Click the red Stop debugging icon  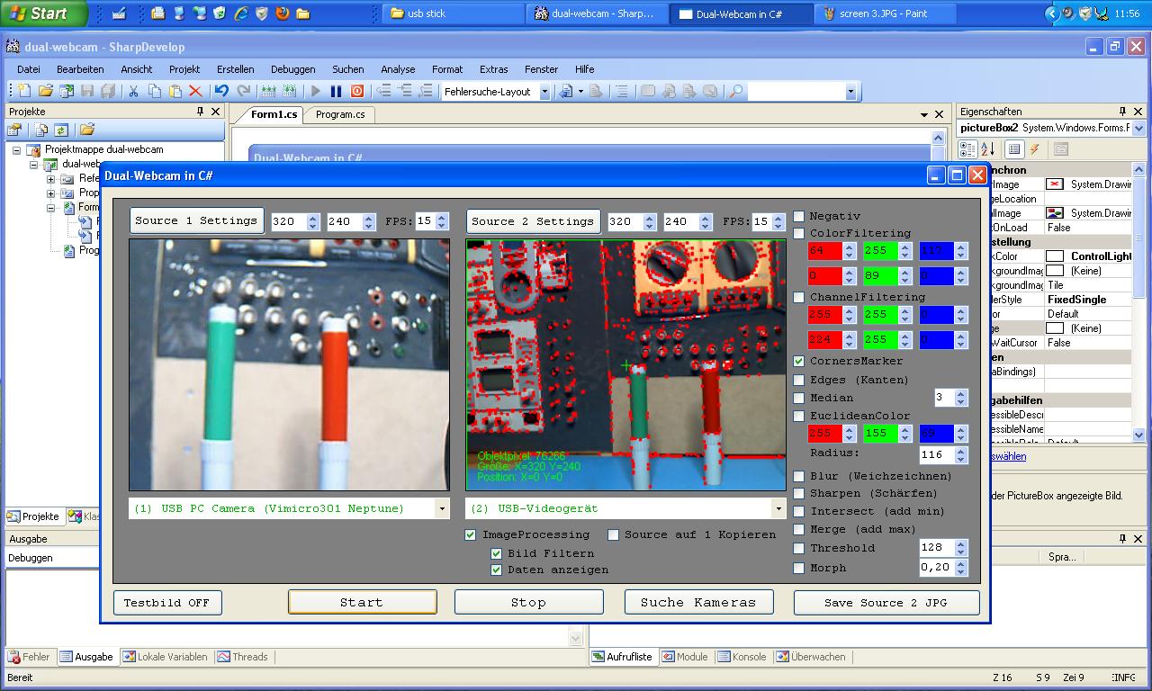[x=357, y=91]
